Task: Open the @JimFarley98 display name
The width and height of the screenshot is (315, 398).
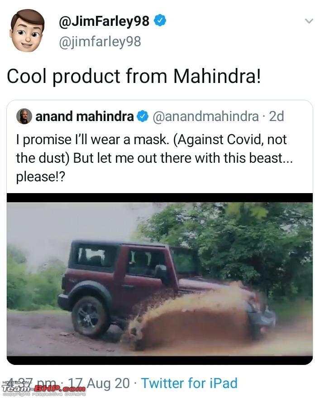Action: [x=104, y=21]
